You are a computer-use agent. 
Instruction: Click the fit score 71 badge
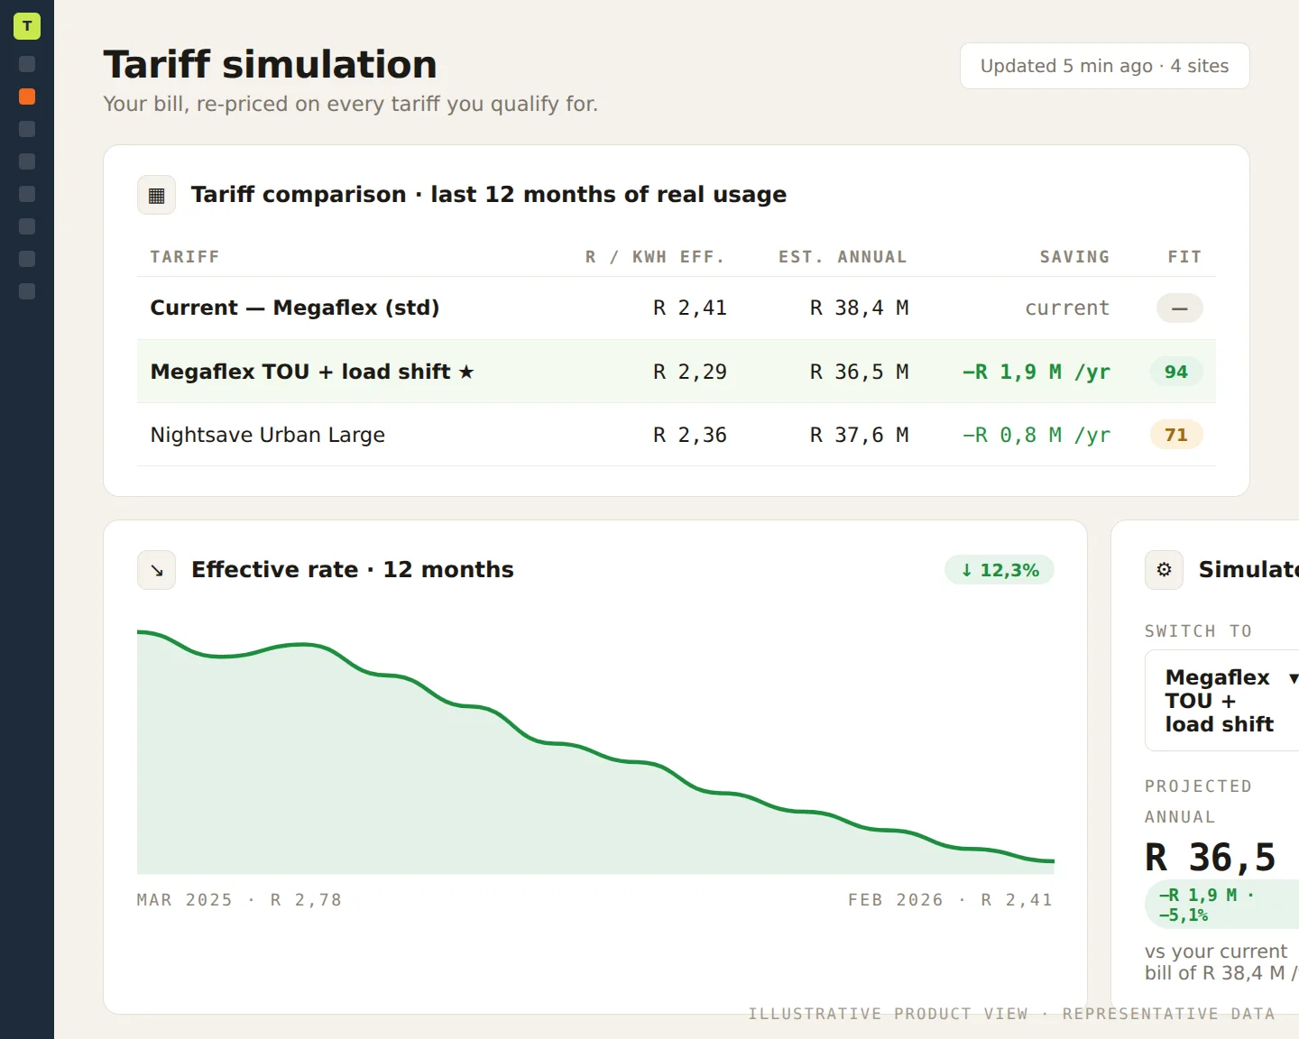point(1175,435)
